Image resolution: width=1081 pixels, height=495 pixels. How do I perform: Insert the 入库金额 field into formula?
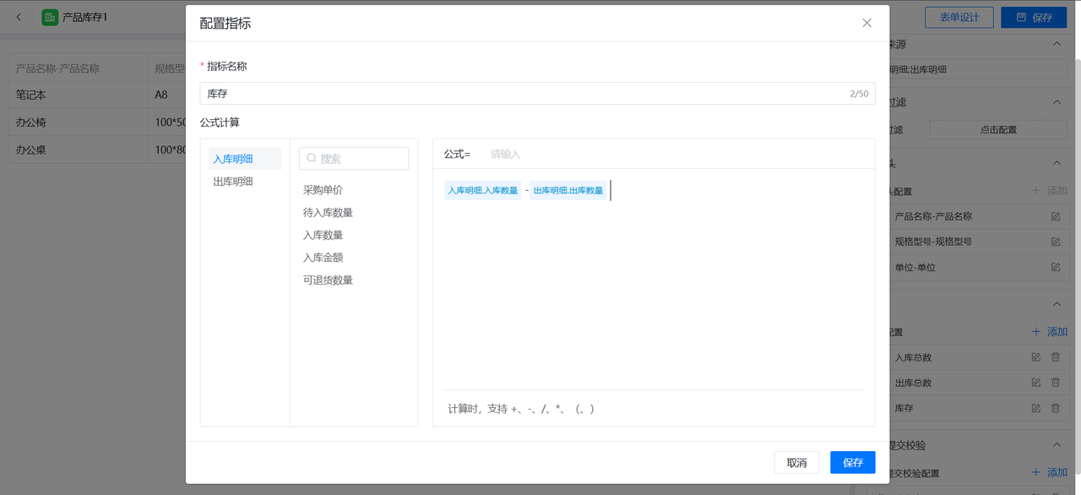(323, 258)
